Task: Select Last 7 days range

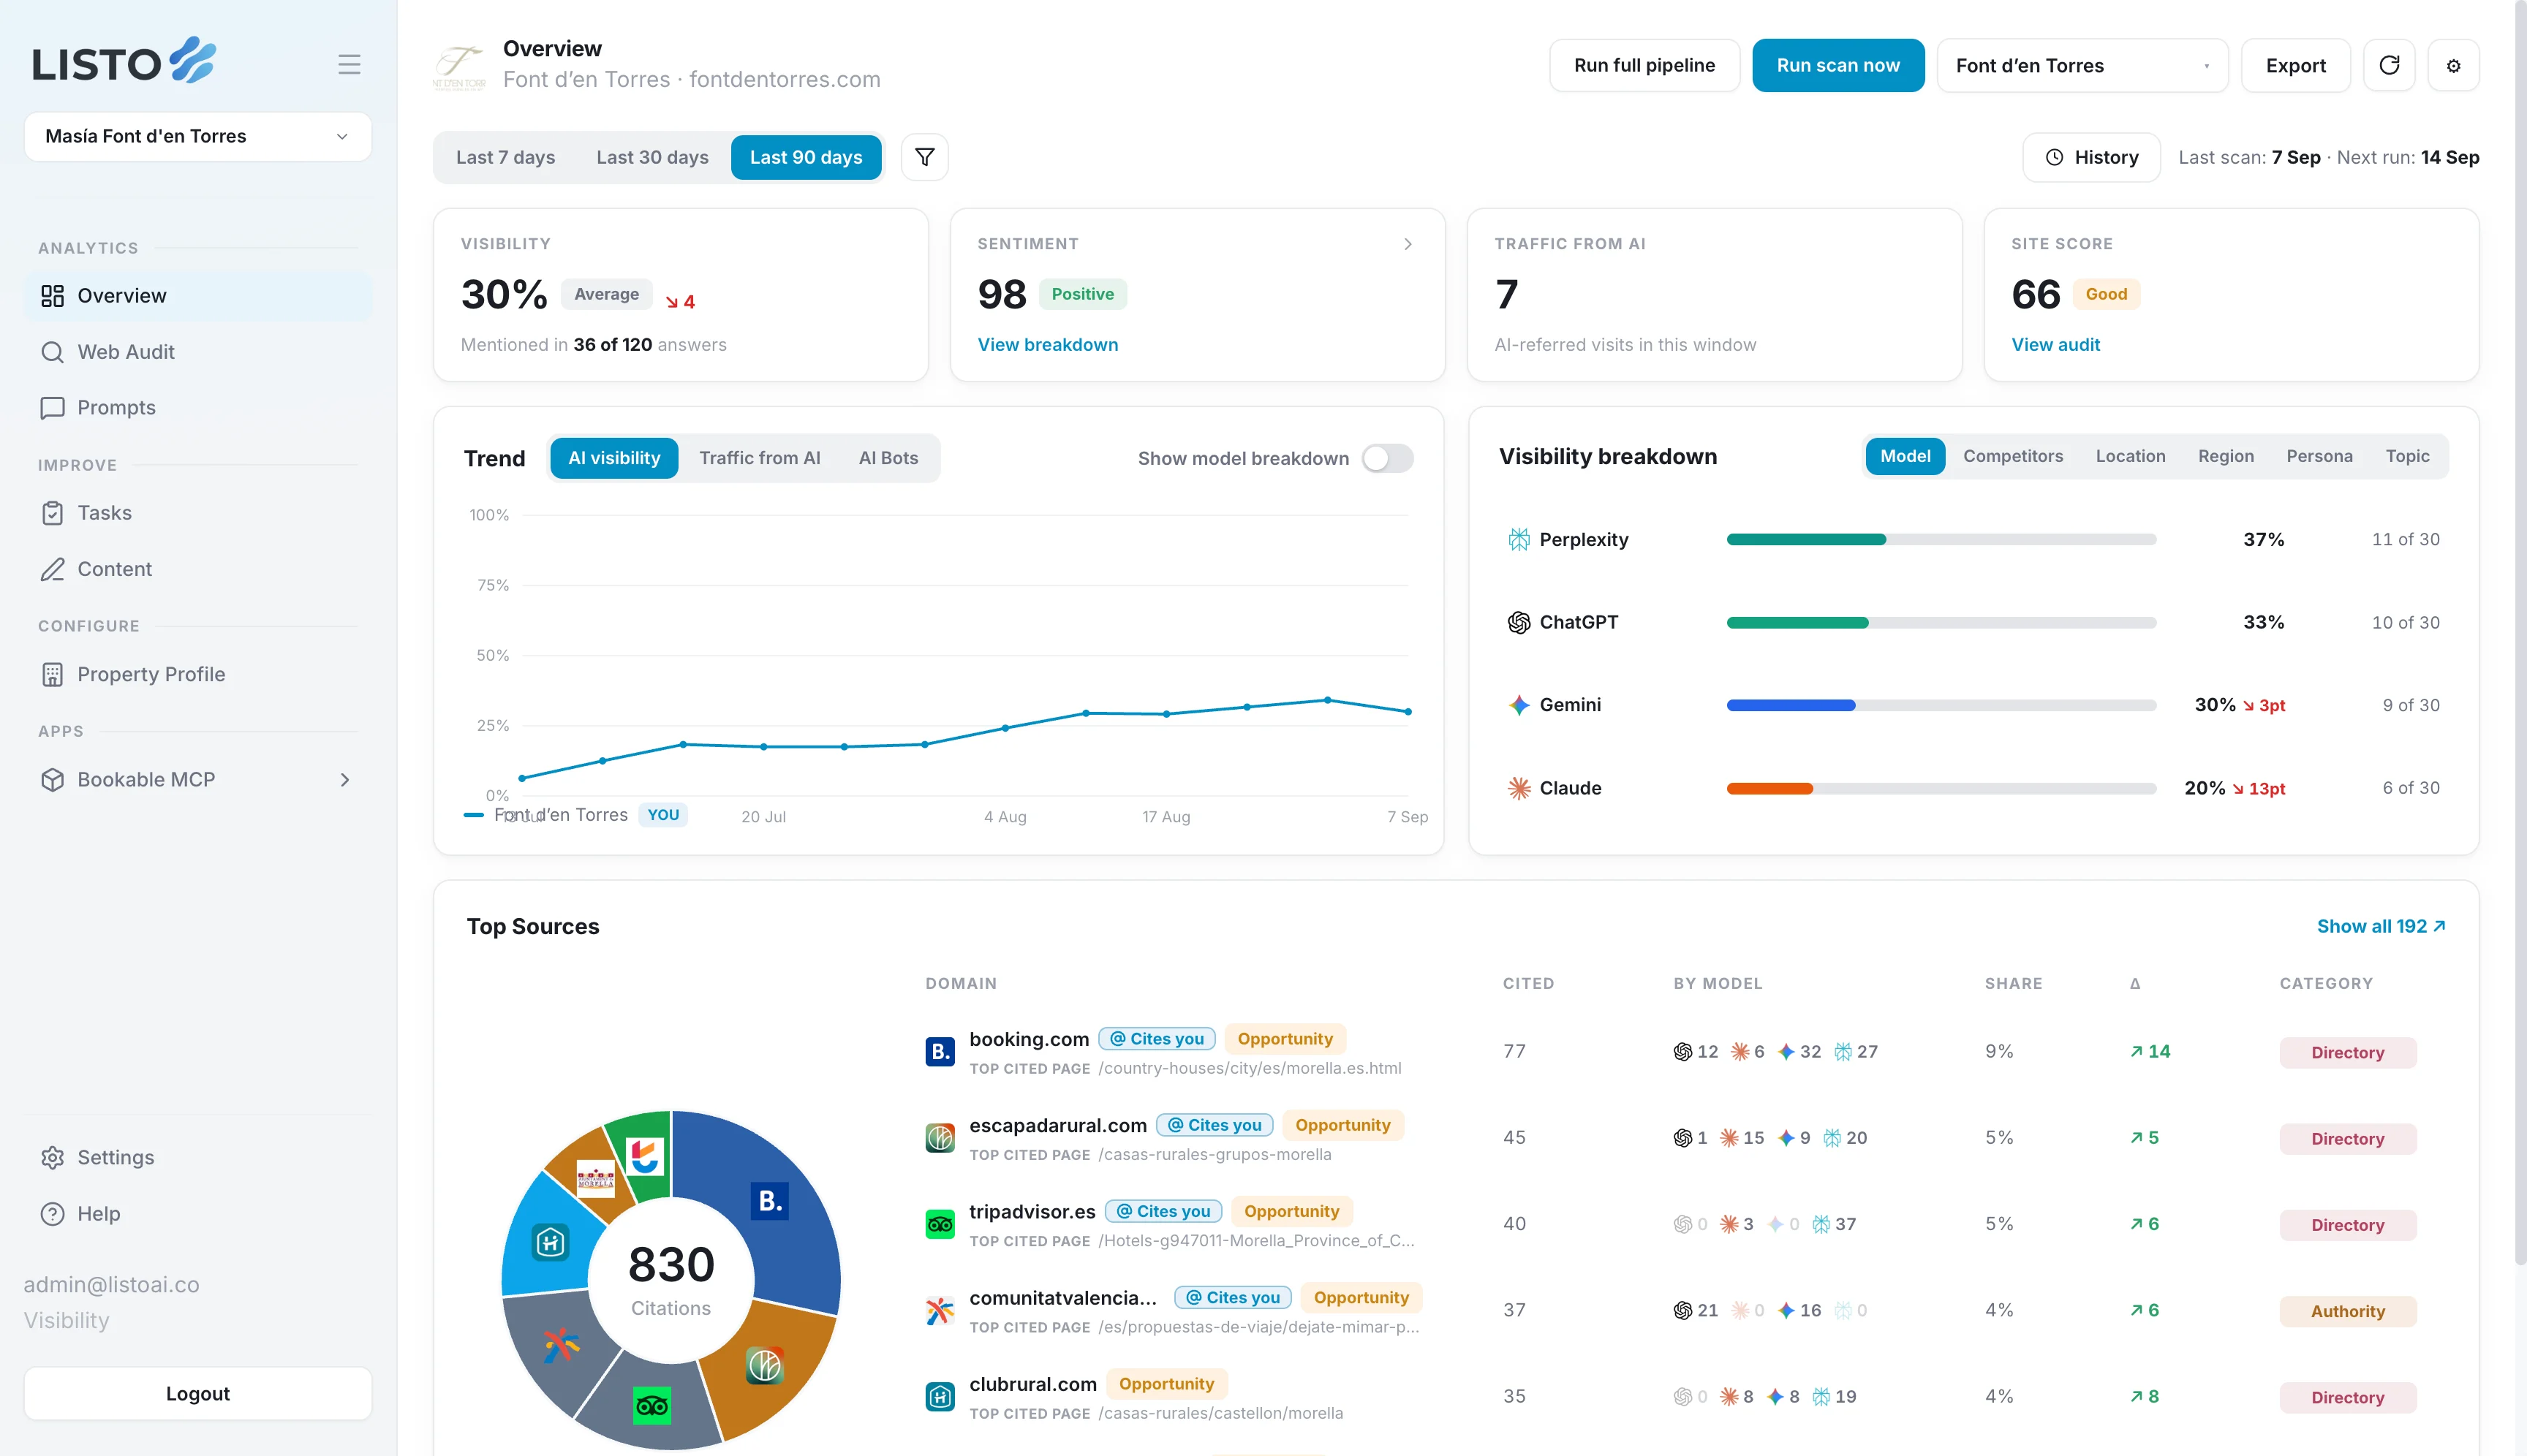Action: coord(505,157)
